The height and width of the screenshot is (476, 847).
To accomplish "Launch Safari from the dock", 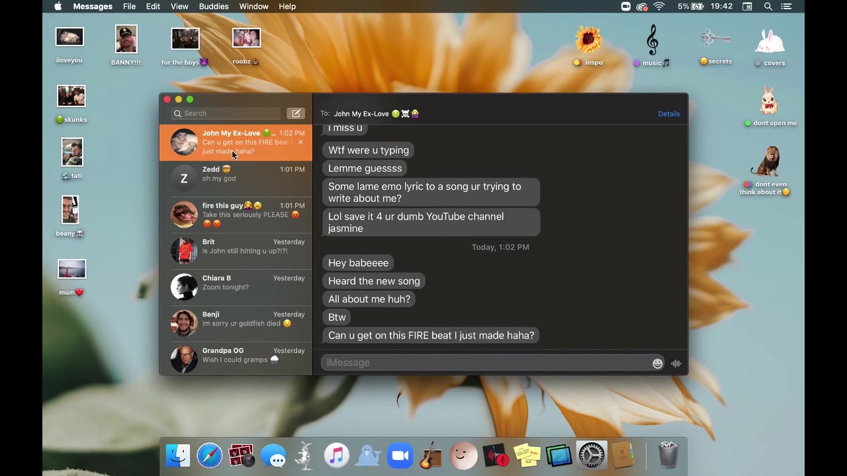I will point(210,456).
